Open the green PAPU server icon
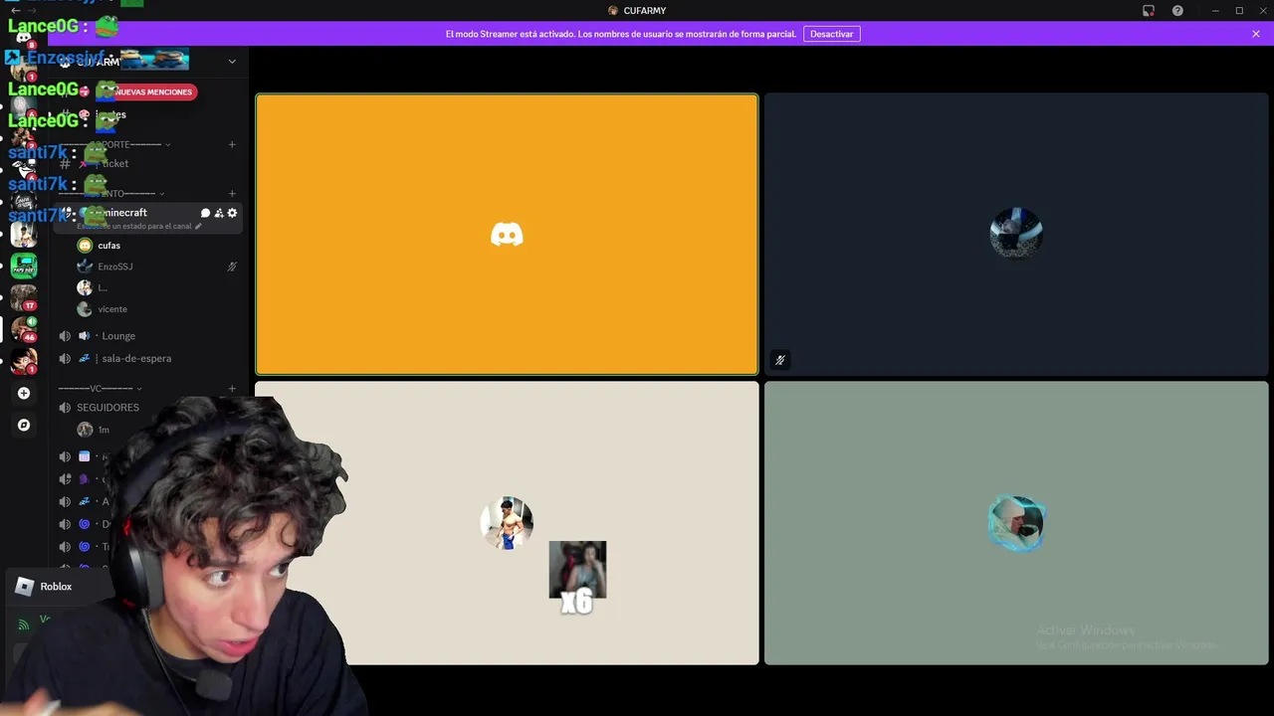1274x716 pixels. point(24,266)
